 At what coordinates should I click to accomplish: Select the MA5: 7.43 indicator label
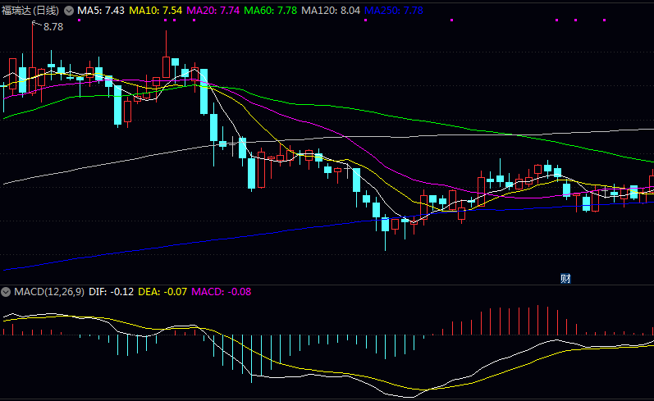coord(101,11)
